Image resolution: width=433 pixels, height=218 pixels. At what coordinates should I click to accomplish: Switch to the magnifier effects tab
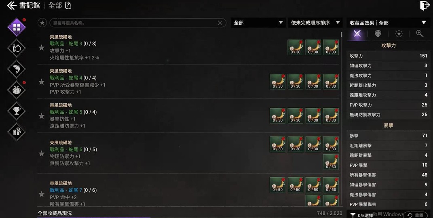coord(420,34)
